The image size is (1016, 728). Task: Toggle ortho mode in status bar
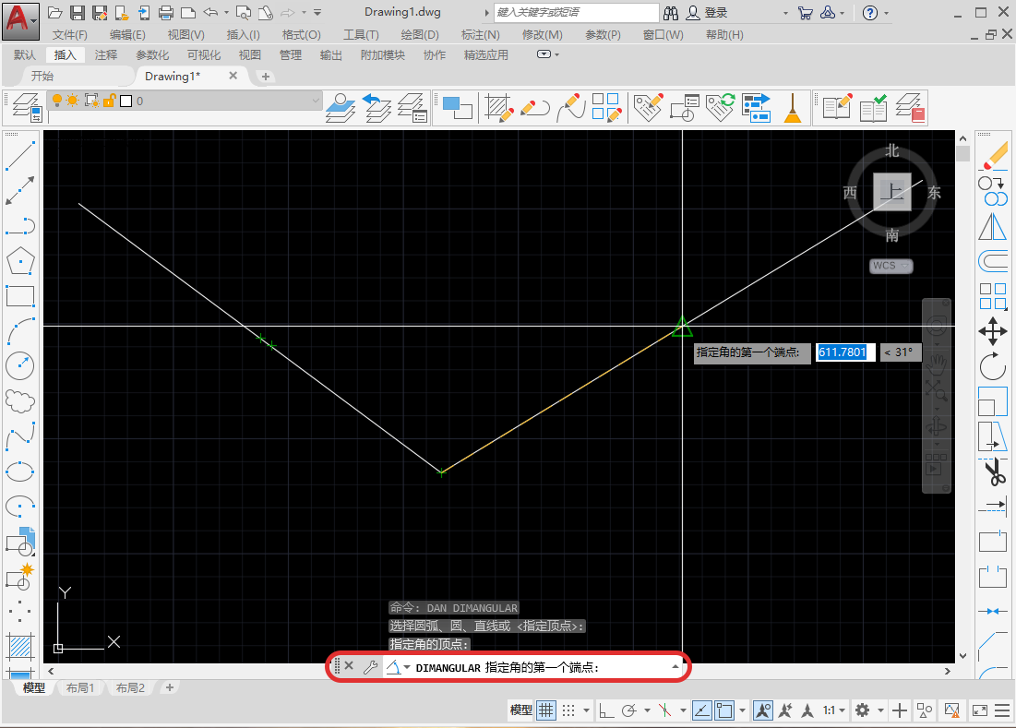(x=606, y=710)
